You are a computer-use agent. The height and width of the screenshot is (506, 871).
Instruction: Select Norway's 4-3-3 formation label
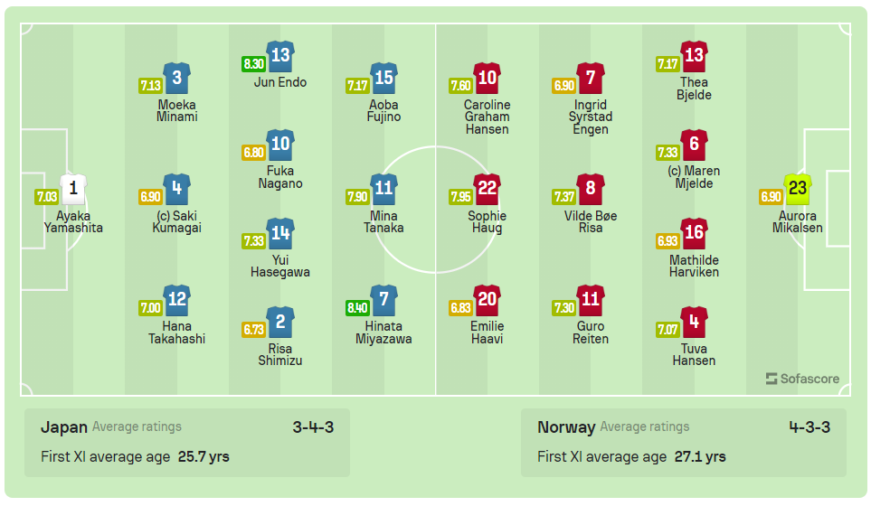coord(809,427)
